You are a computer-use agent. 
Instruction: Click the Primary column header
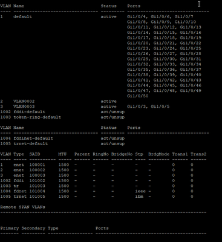point(10,228)
